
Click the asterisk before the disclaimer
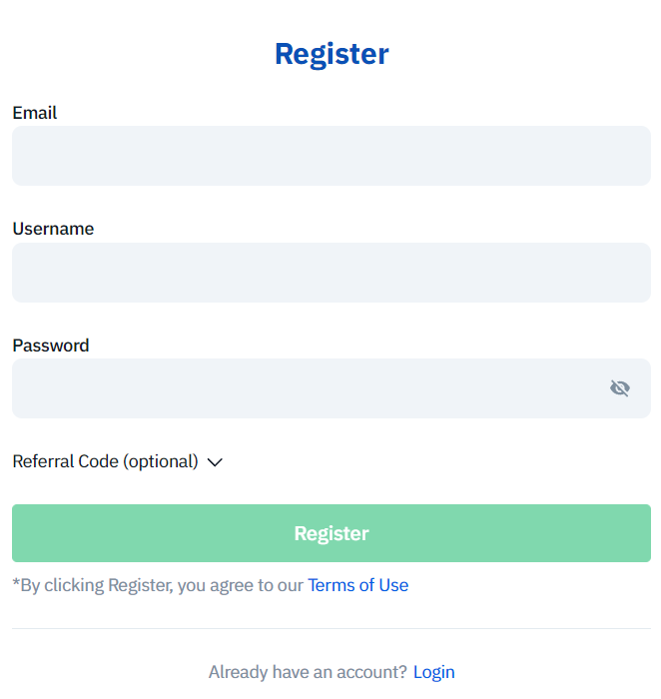tap(16, 584)
